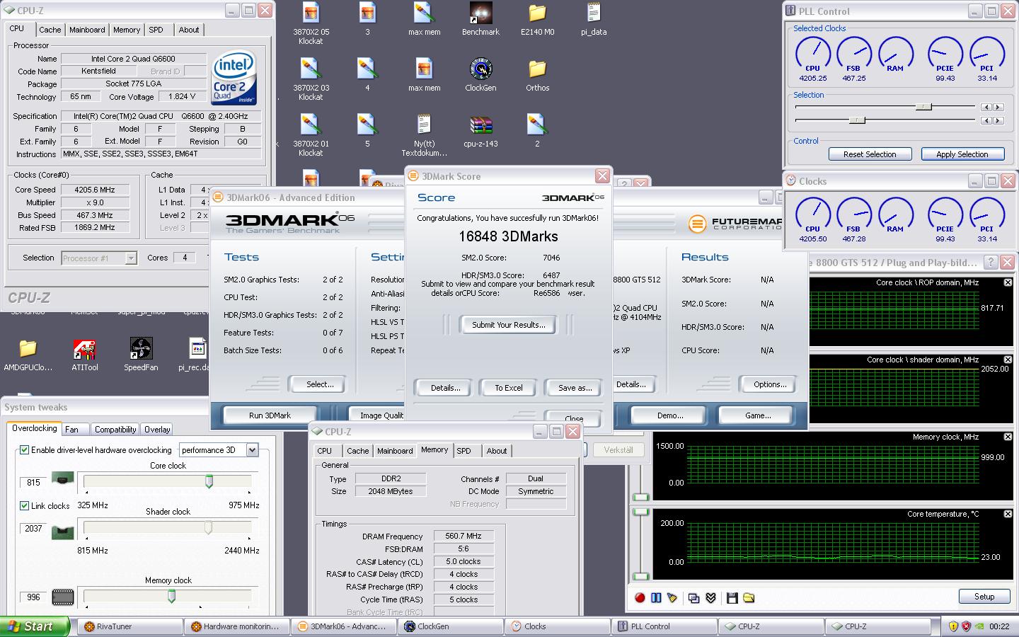Click Save as... in 3DMark Score dialog

[575, 388]
